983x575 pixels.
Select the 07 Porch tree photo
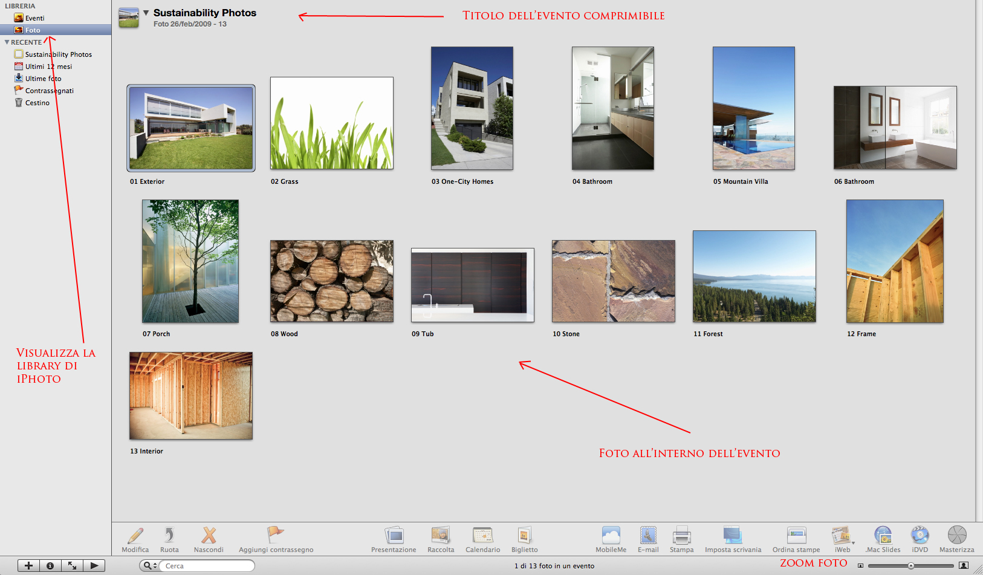(x=190, y=261)
